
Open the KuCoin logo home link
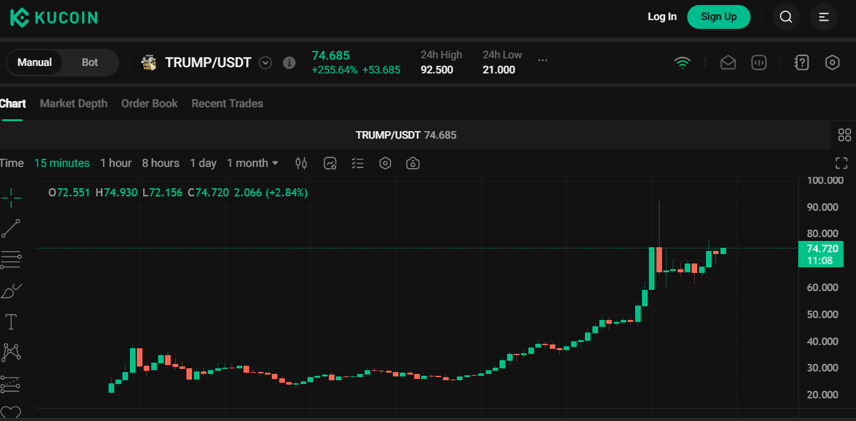click(54, 17)
